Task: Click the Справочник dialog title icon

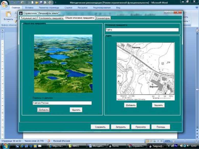Action: pos(21,13)
